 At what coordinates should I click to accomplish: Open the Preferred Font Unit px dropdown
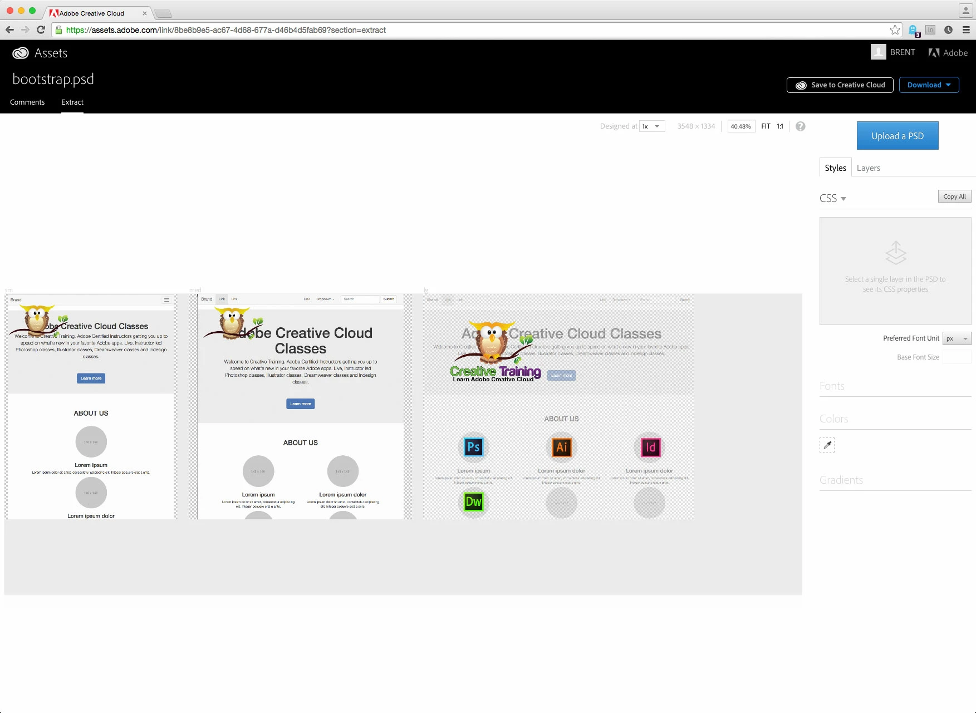click(957, 338)
